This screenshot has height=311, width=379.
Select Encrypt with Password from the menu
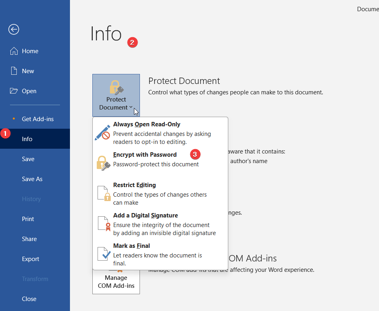(x=145, y=154)
